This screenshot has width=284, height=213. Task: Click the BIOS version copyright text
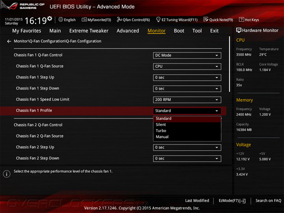142,208
